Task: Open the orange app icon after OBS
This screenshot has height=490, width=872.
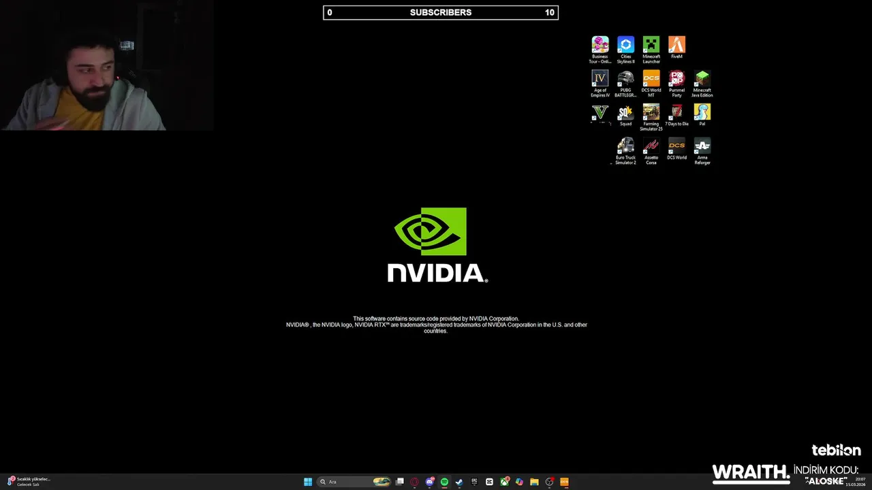Action: (x=564, y=482)
